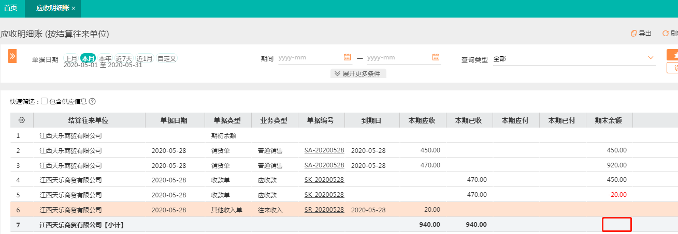The height and width of the screenshot is (234, 678).
Task: Click the orange double-arrow panel expand icon
Action: 12,56
